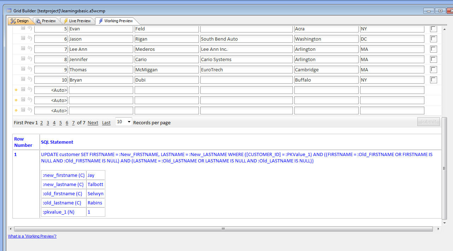
Task: Tick the checkbox for the Evan Feld row
Action: [x=433, y=29]
